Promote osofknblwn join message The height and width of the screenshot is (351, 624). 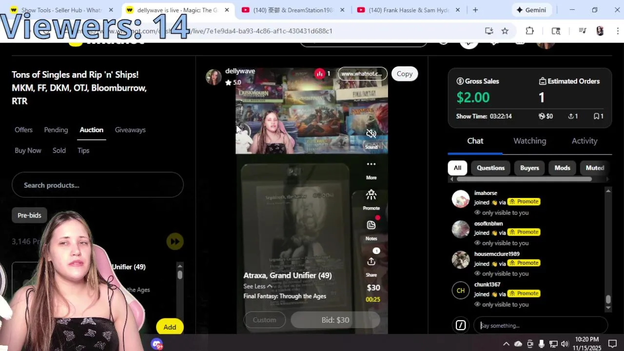[524, 232]
